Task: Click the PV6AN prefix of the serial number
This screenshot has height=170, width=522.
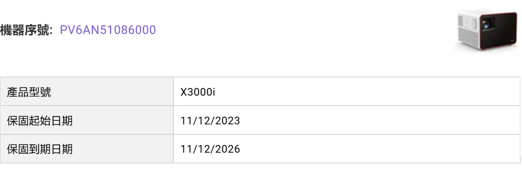Action: pos(79,30)
